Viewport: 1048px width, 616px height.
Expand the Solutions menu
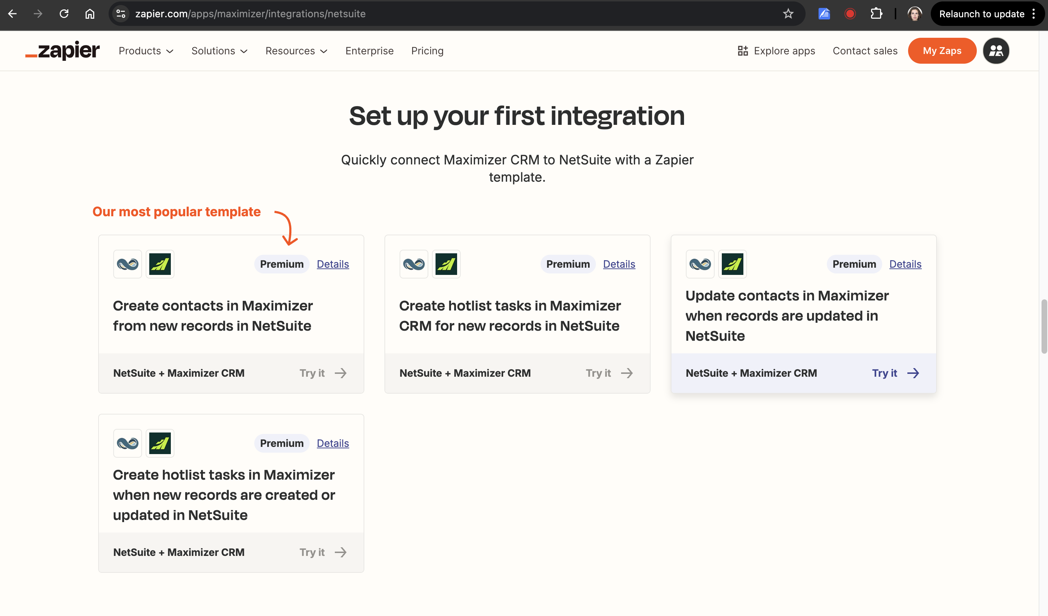click(x=220, y=51)
